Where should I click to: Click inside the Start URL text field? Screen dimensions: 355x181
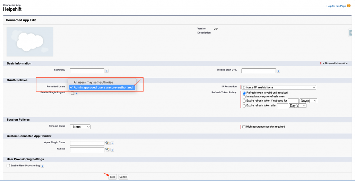pyautogui.click(x=87, y=71)
